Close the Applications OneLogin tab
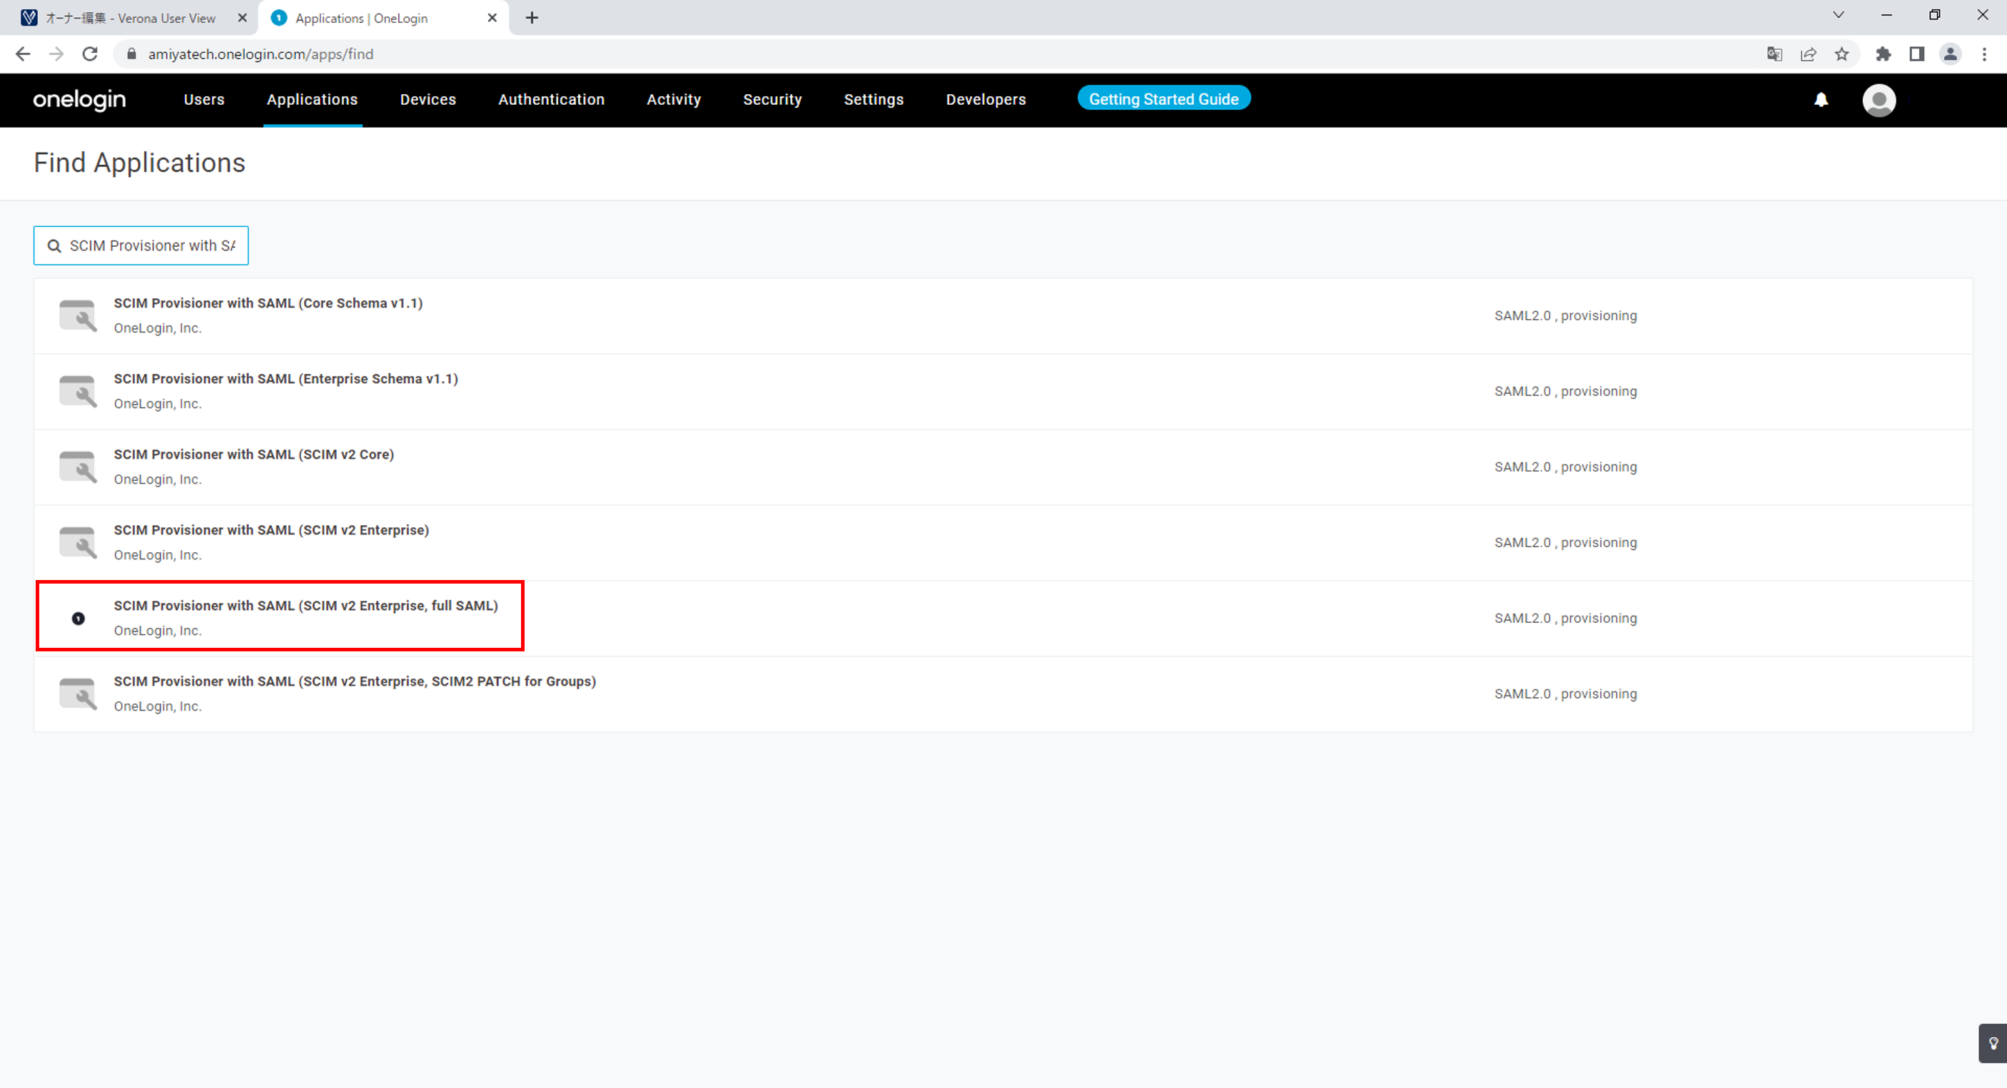 pos(492,18)
